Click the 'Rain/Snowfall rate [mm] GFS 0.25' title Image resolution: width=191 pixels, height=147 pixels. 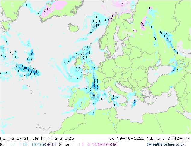click(x=37, y=138)
